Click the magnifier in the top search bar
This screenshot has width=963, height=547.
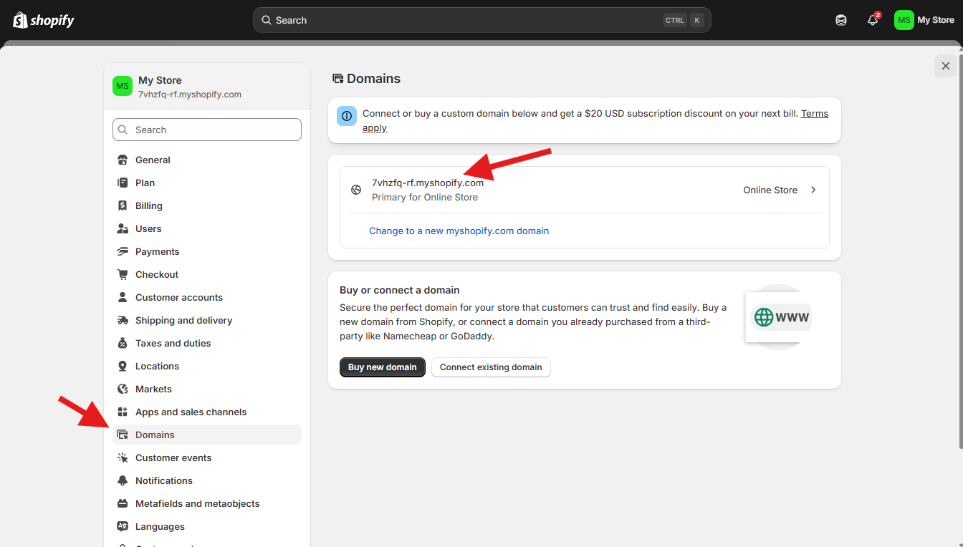(267, 20)
